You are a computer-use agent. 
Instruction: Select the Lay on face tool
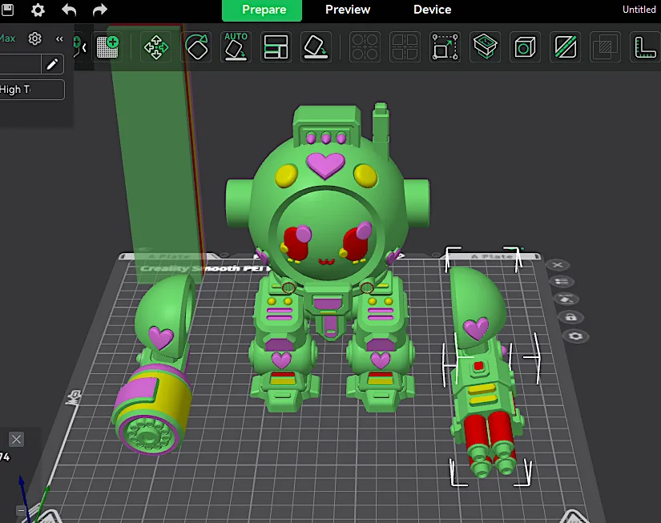pos(316,46)
